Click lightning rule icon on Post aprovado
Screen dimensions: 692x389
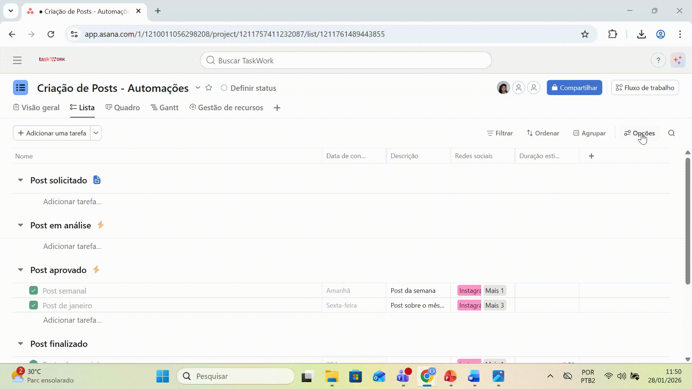click(96, 270)
